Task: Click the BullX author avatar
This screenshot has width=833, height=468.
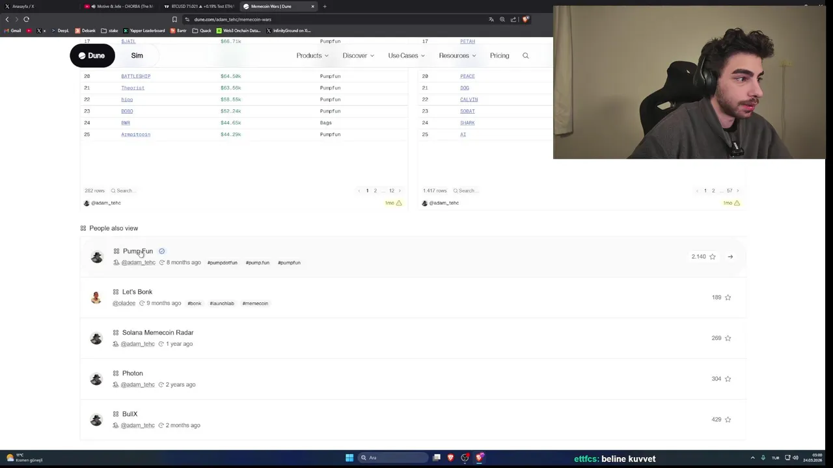Action: click(96, 420)
